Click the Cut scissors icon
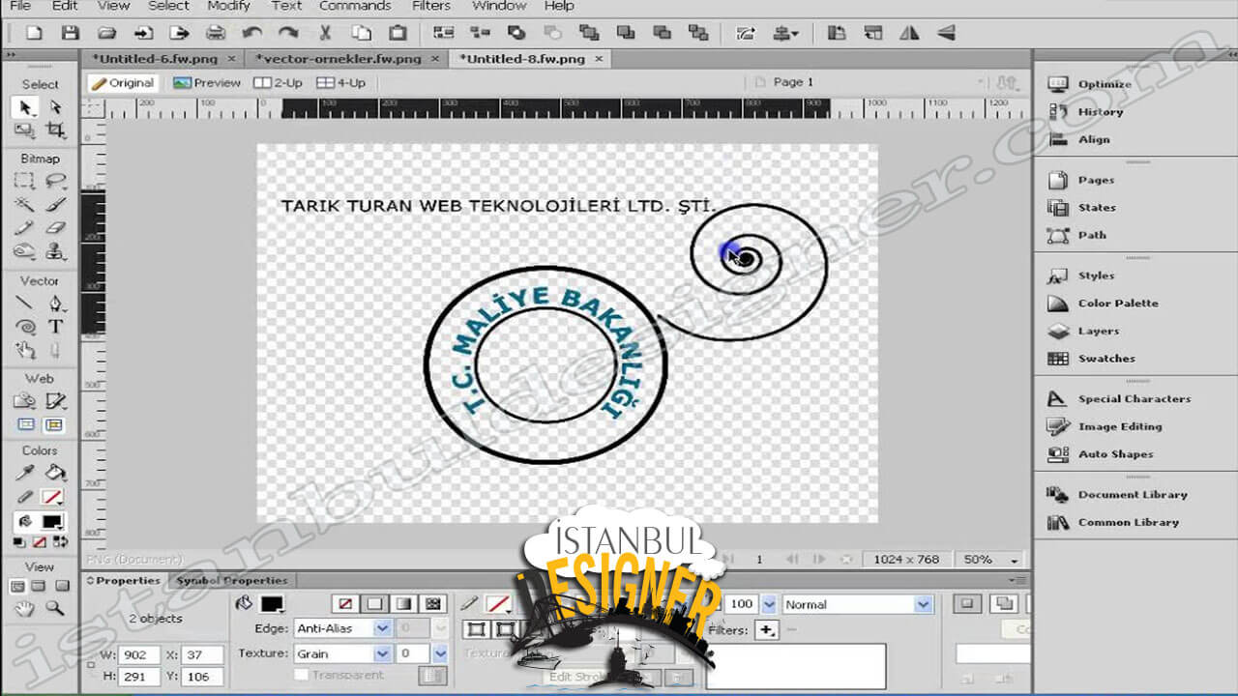 coord(325,33)
